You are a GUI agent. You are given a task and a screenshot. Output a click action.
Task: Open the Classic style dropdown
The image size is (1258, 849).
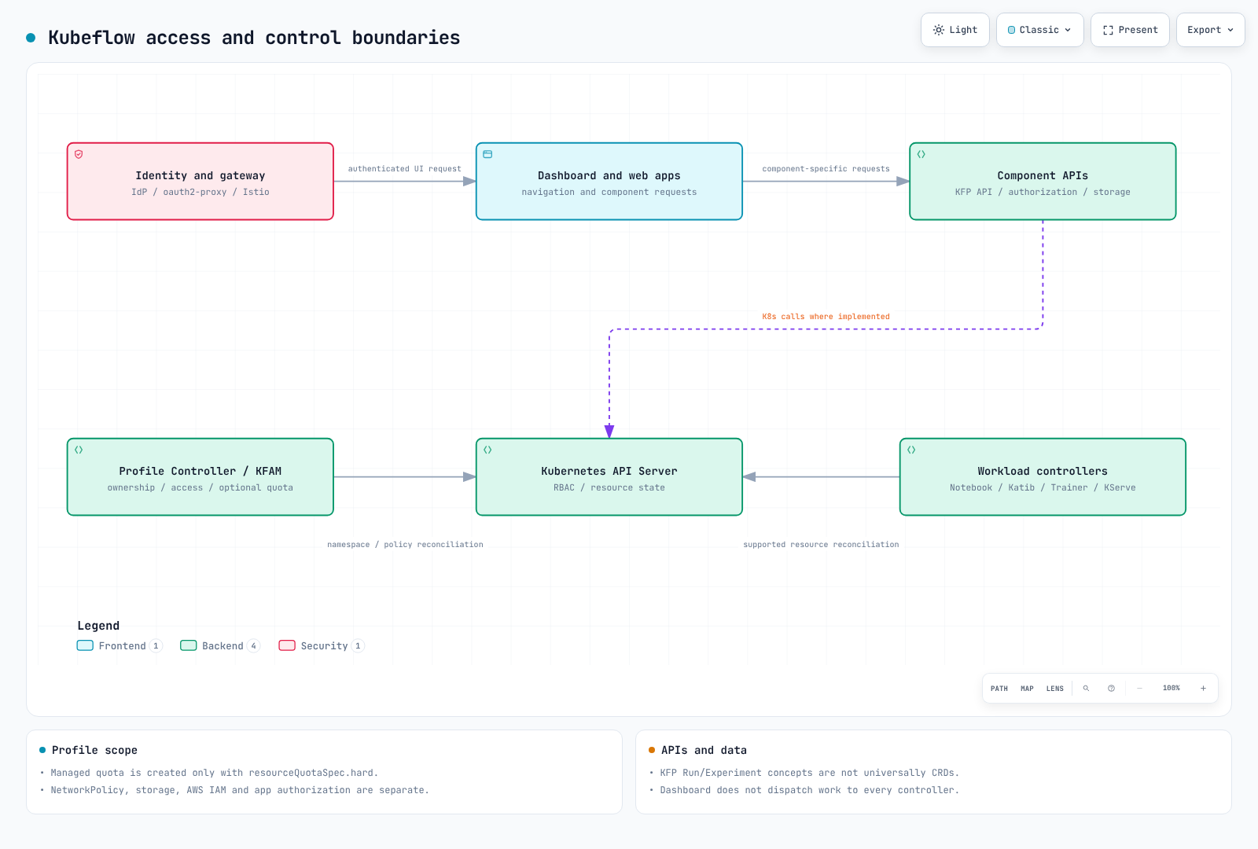1039,30
